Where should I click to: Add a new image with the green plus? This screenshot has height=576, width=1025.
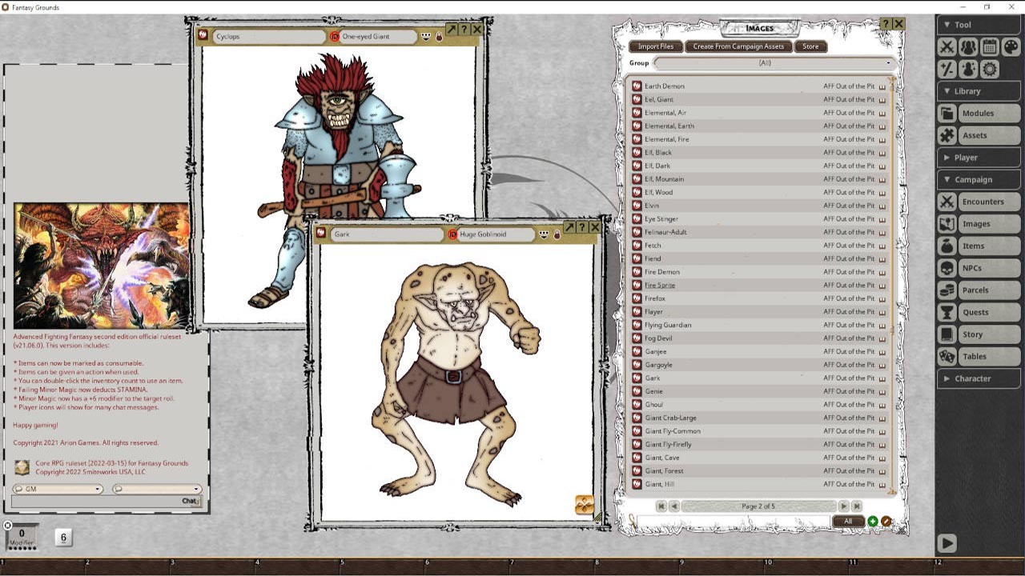(x=873, y=521)
